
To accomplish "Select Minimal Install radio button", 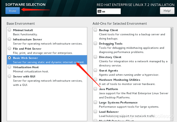I will [x=10, y=30].
